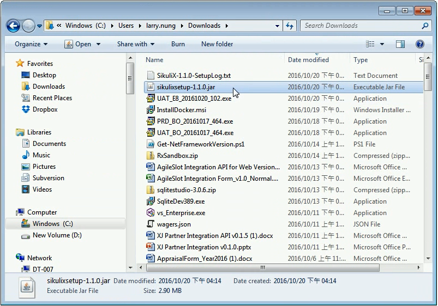
Task: Select sqlitestudio-3.0.6.zip
Action: [x=187, y=190]
